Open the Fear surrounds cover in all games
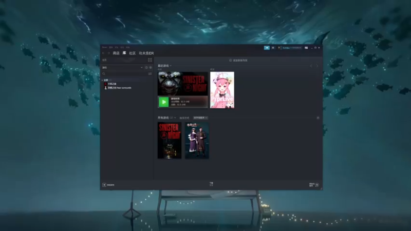The width and height of the screenshot is (411, 231). pyautogui.click(x=197, y=140)
